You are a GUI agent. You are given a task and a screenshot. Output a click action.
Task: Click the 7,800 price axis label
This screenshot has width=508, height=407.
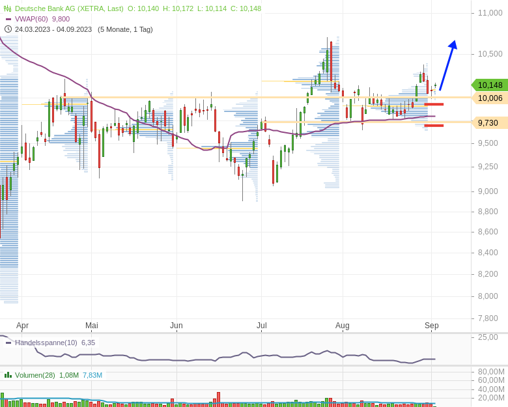[x=488, y=318]
